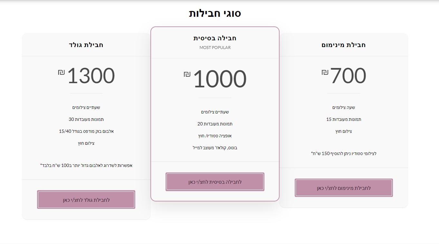439x244 pixels.
Task: Click the MOST POPULAR label
Action: [215, 47]
